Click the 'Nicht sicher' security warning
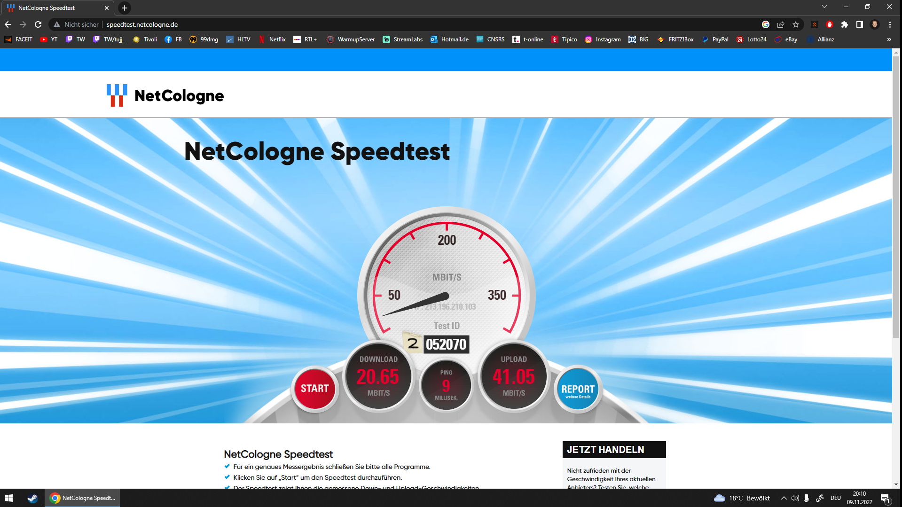Screen dimensions: 902x507 point(76,24)
